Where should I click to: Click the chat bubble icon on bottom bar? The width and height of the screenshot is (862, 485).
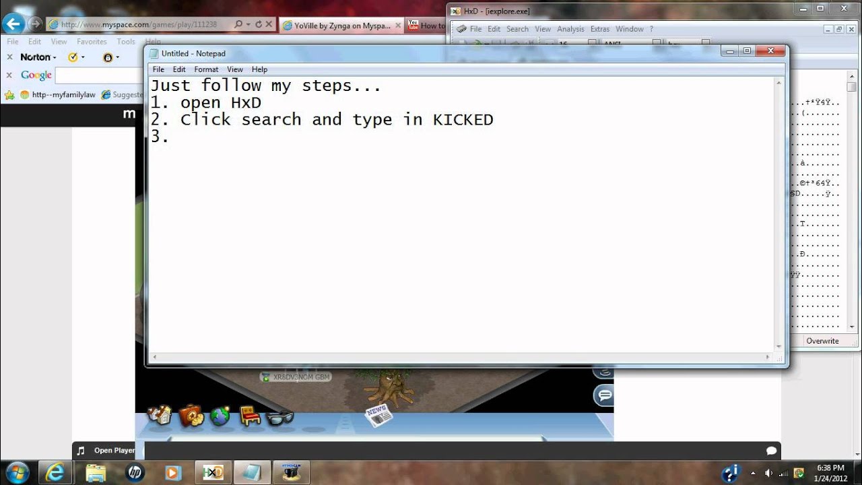point(772,451)
